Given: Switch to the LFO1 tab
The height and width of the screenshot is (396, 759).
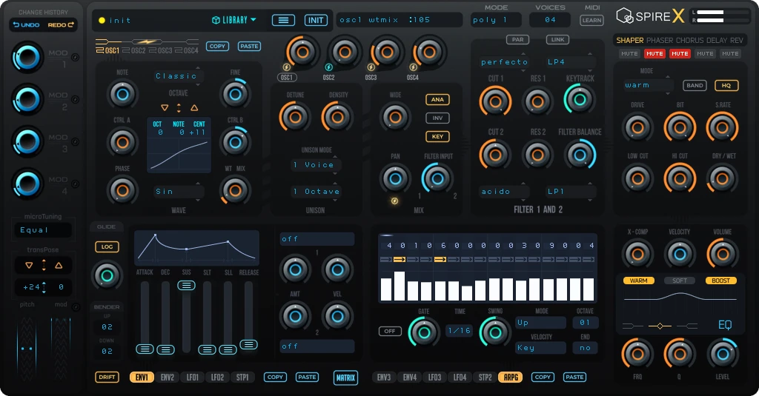Looking at the screenshot, I should pyautogui.click(x=193, y=377).
